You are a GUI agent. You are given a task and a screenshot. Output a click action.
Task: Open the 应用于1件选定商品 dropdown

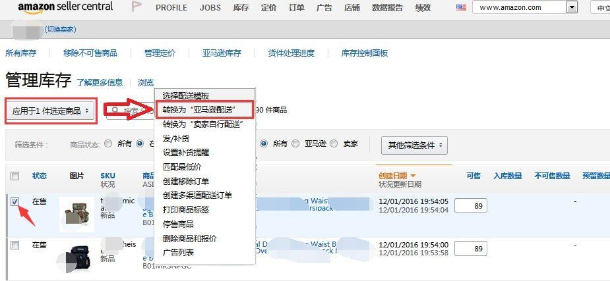[51, 111]
